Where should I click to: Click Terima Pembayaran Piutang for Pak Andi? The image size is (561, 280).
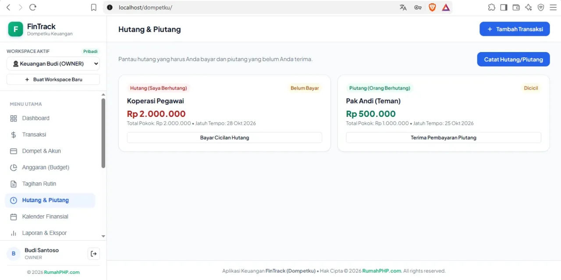click(444, 137)
